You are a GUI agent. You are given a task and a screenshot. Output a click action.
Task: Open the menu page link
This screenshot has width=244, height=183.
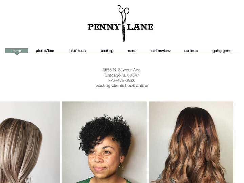[132, 51]
